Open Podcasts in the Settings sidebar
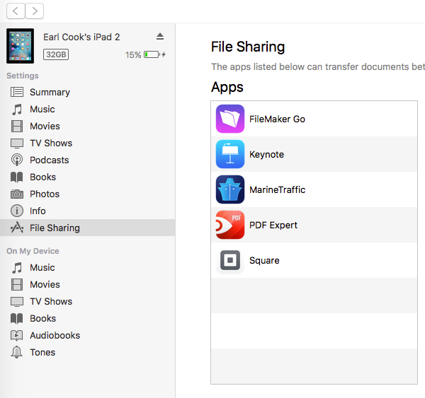 pos(50,160)
